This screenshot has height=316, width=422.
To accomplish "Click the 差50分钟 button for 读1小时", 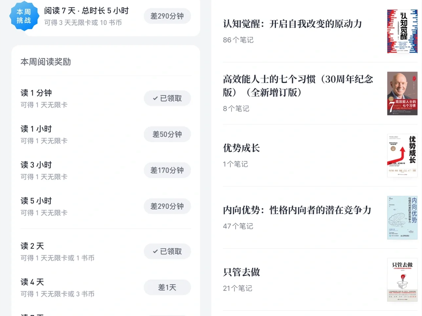I will (x=167, y=134).
